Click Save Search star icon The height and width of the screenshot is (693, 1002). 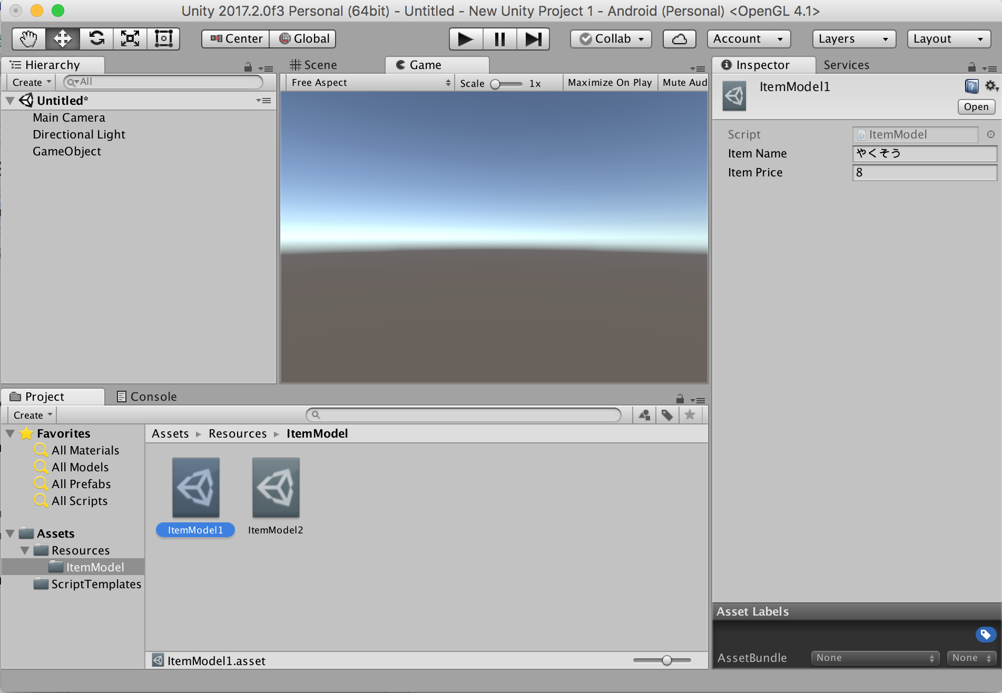(690, 415)
